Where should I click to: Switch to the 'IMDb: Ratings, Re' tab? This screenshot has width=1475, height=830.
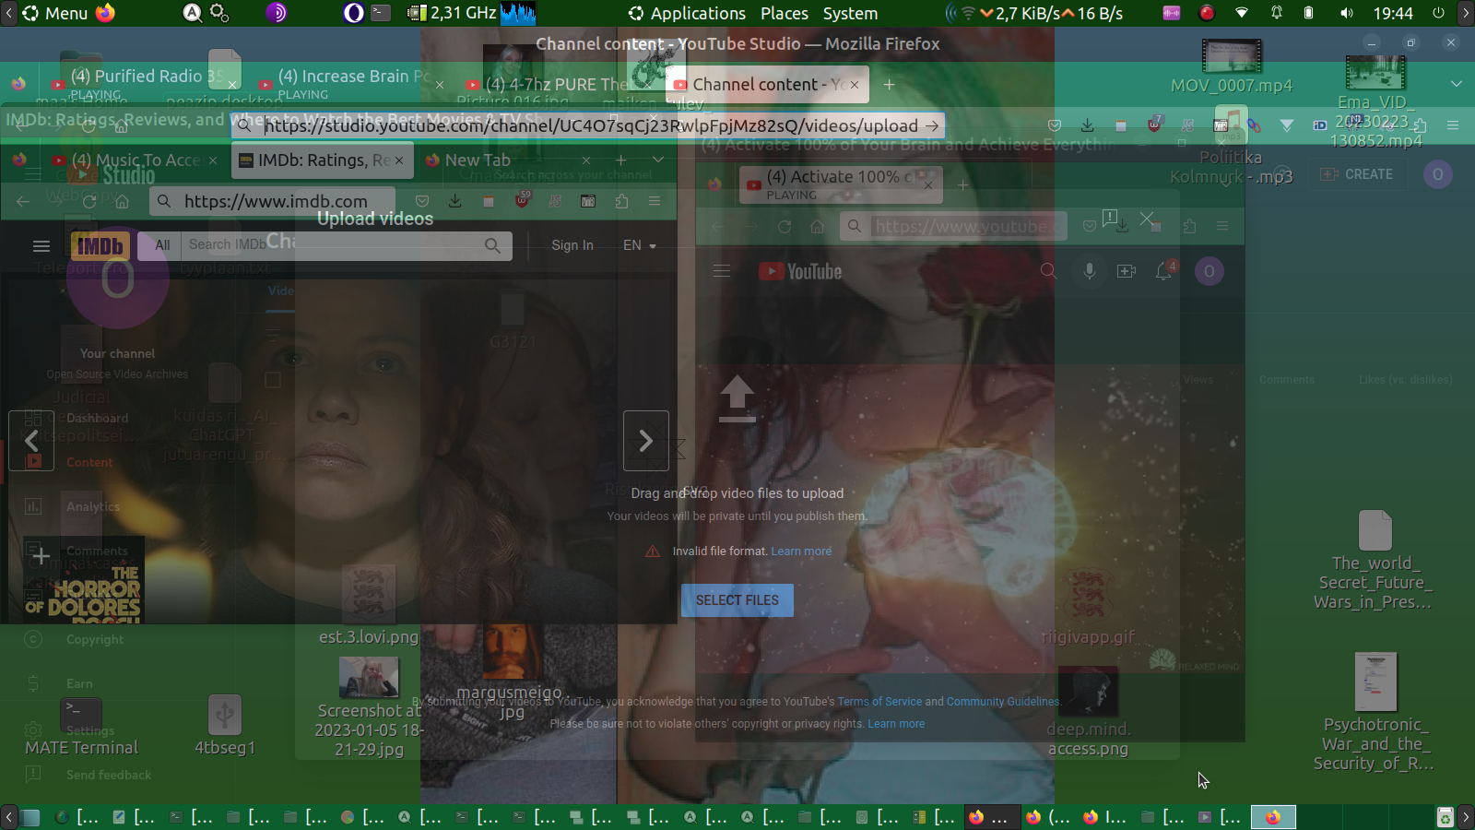pos(321,160)
